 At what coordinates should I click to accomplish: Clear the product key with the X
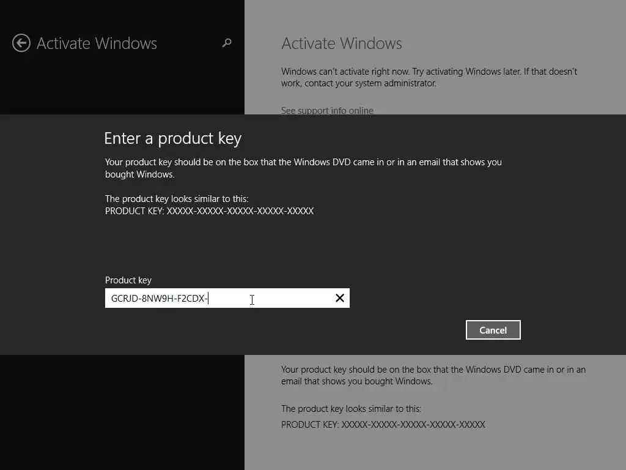tap(340, 298)
